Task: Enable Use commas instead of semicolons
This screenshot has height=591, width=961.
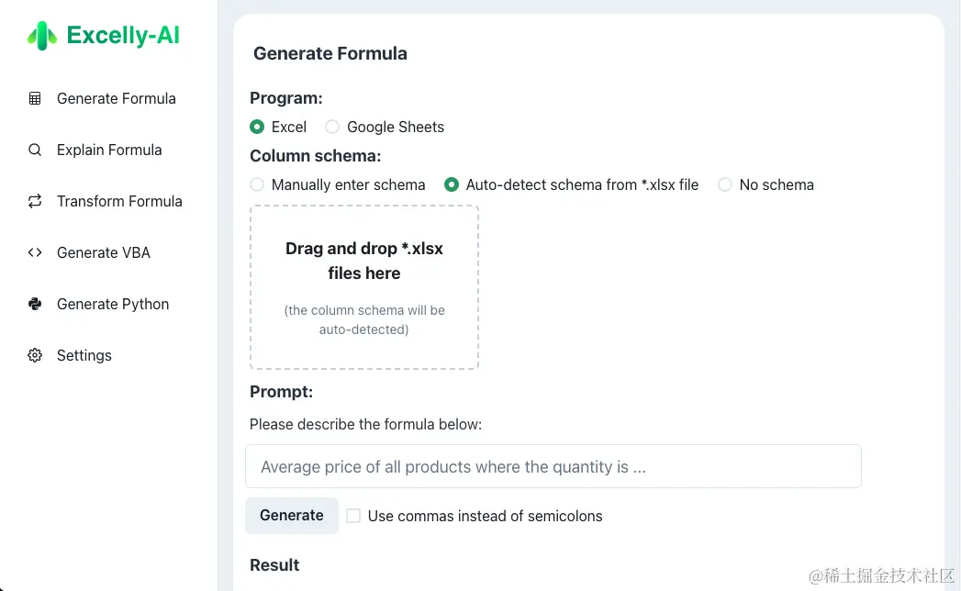Action: coord(353,516)
